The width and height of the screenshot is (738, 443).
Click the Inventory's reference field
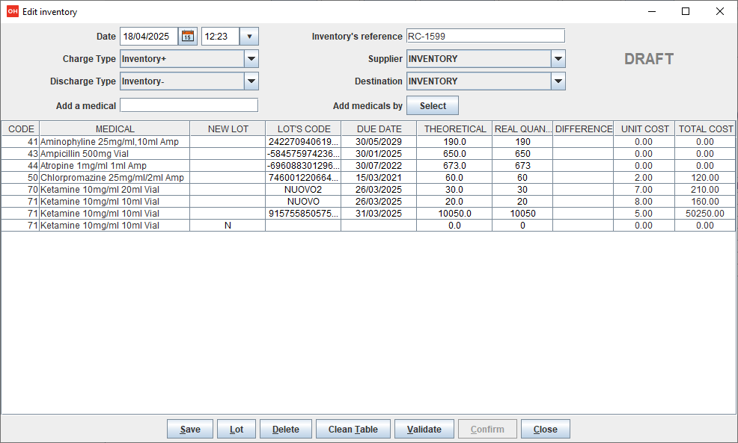[484, 36]
